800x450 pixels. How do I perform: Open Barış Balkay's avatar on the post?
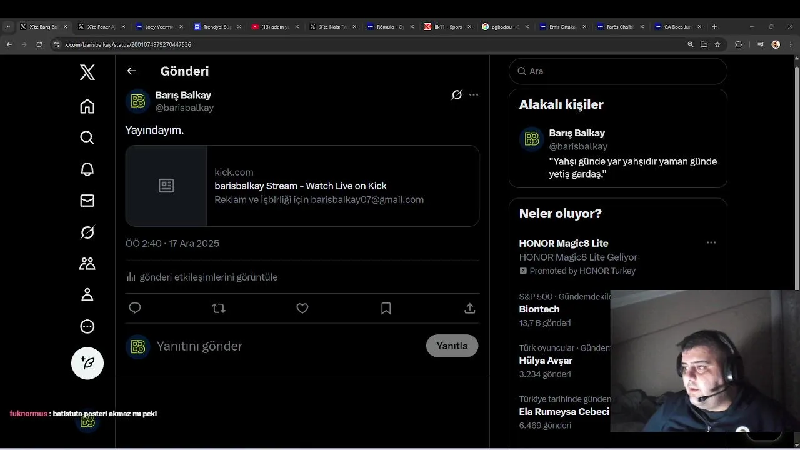(x=138, y=101)
